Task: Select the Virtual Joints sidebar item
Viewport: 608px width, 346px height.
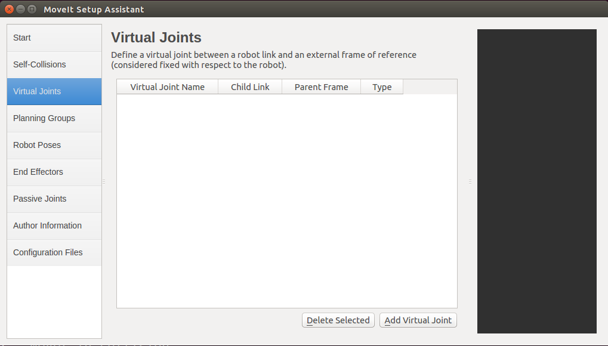Action: (54, 91)
